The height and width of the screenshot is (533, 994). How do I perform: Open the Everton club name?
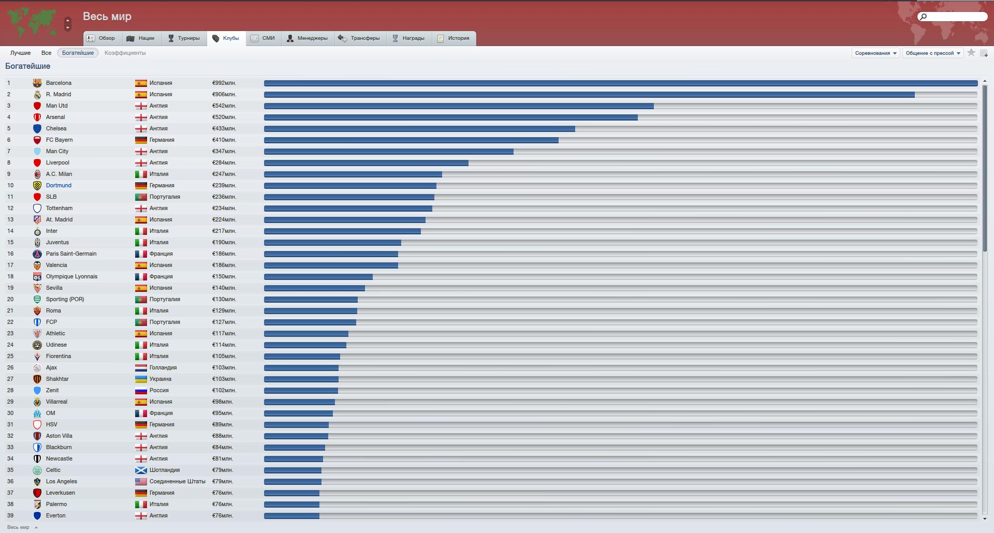55,515
